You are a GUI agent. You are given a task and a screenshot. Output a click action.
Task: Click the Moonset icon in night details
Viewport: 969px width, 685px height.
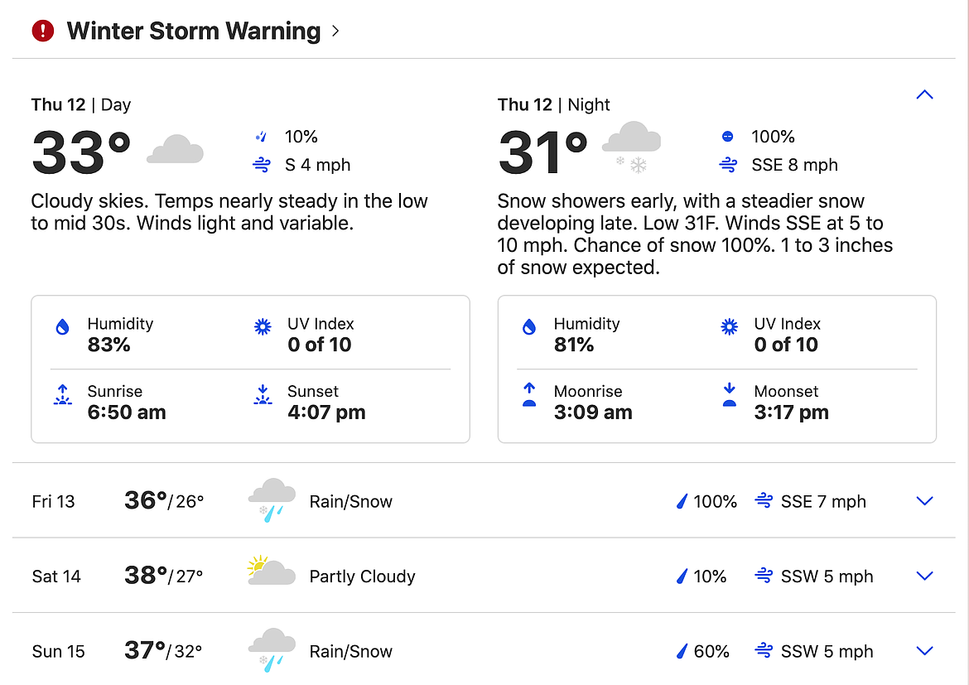[x=730, y=395]
